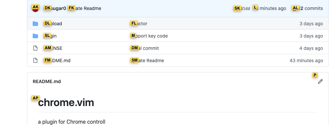Screen dimensions: 330x125
Task: Click the autoload folder icon
Action: (35, 24)
